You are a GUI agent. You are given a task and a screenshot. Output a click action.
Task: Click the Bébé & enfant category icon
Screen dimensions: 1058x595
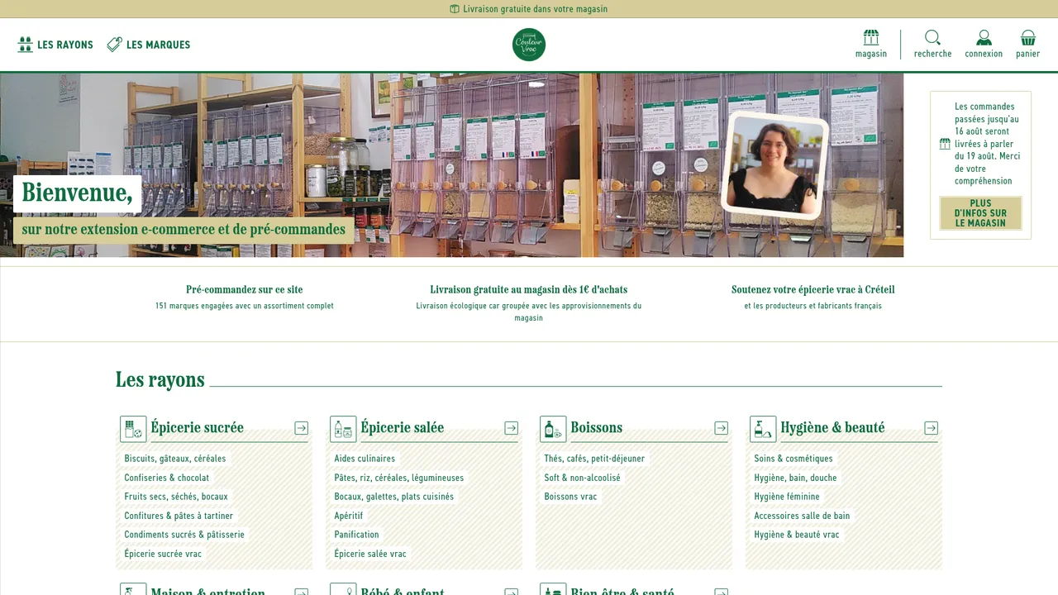tap(343, 589)
